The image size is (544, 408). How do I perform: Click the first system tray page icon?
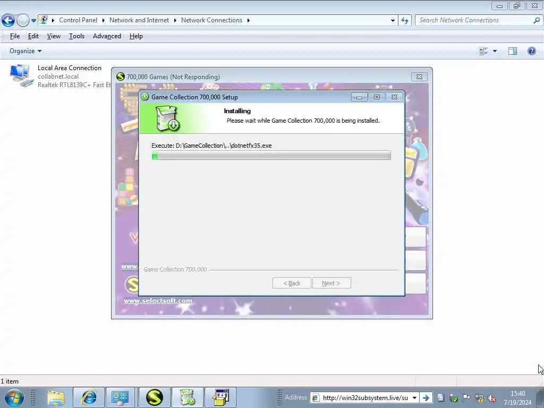440,398
